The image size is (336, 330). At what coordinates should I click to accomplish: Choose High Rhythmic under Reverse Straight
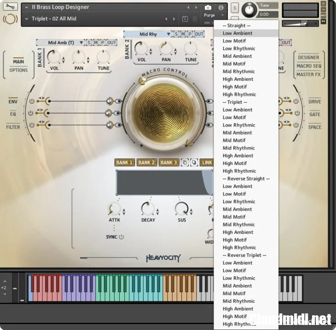pyautogui.click(x=239, y=247)
